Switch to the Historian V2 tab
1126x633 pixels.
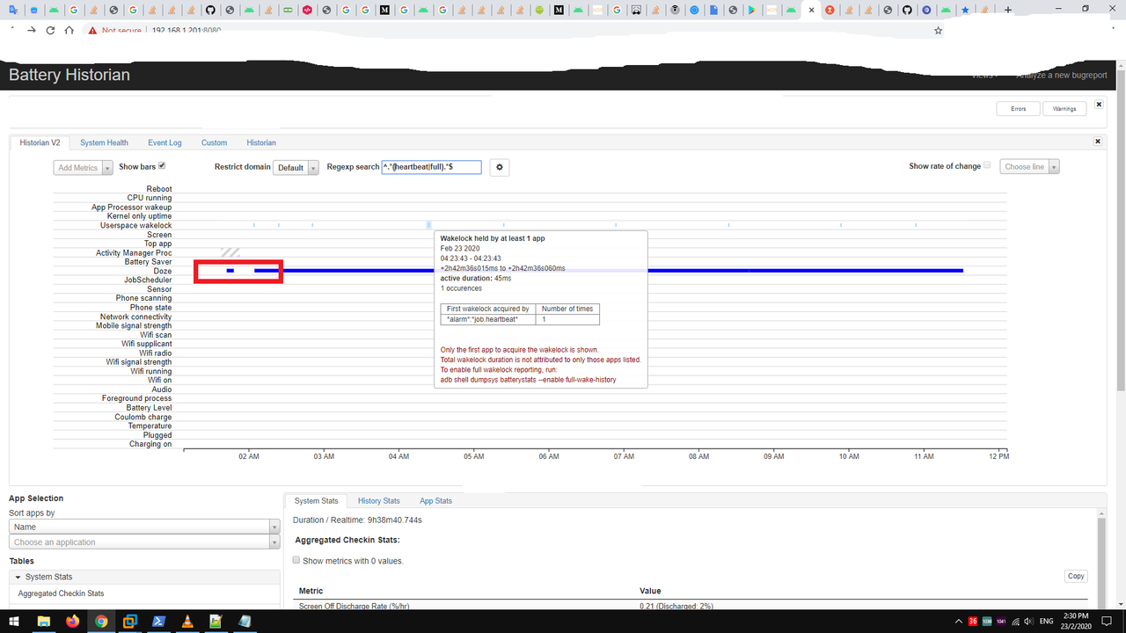(40, 142)
